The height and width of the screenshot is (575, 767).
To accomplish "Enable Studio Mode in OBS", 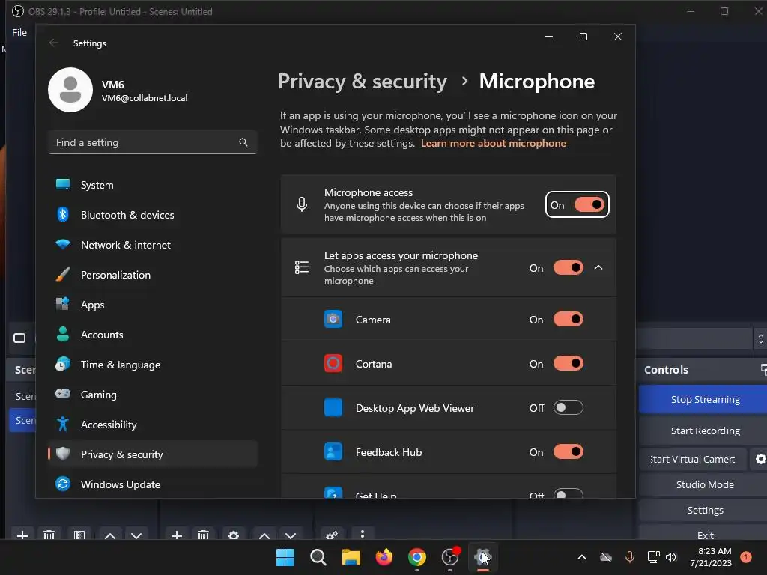I will (x=704, y=484).
